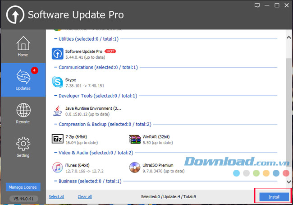Click the Manage License button
This screenshot has height=205, width=293.
[23, 187]
